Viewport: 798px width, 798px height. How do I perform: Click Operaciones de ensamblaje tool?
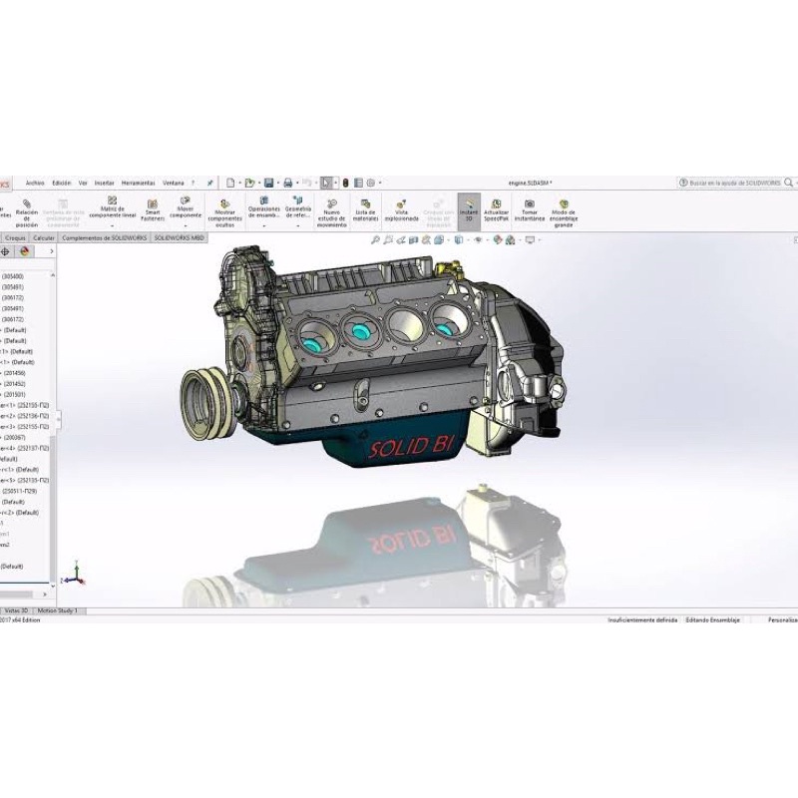264,207
